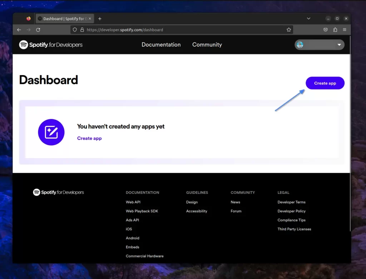Click the footer Spotify for Developers logo
Viewport: 366px width, 279px height.
click(58, 192)
